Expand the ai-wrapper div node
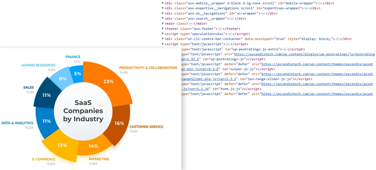376x170 pixels. coord(163,13)
